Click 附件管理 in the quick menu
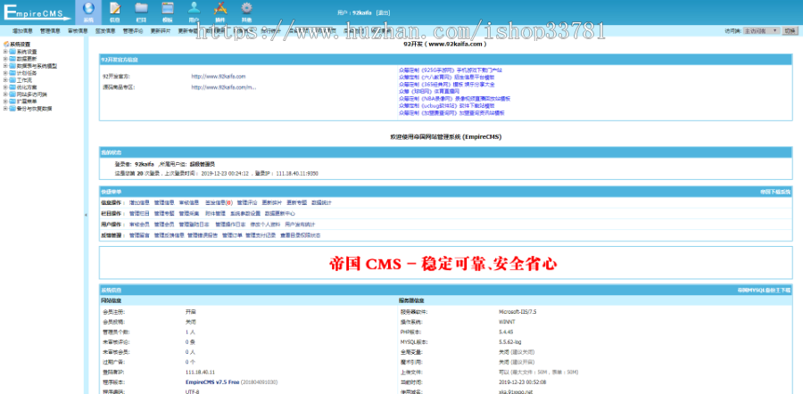 click(214, 213)
